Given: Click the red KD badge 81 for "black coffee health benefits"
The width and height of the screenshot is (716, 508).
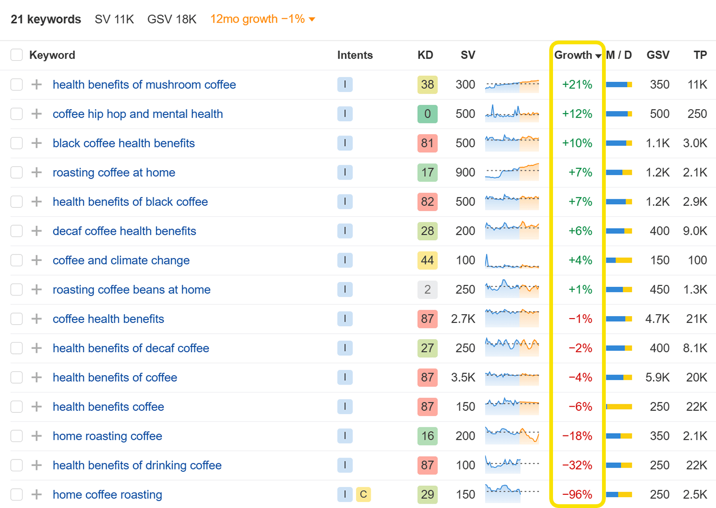Looking at the screenshot, I should [x=427, y=143].
